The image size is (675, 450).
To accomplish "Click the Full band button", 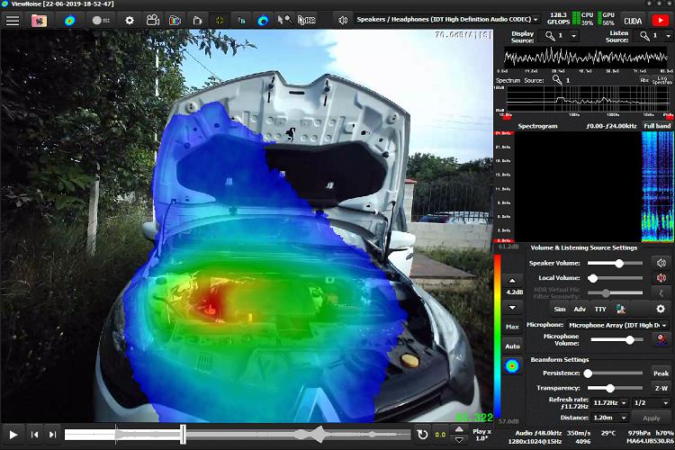I will [x=657, y=126].
